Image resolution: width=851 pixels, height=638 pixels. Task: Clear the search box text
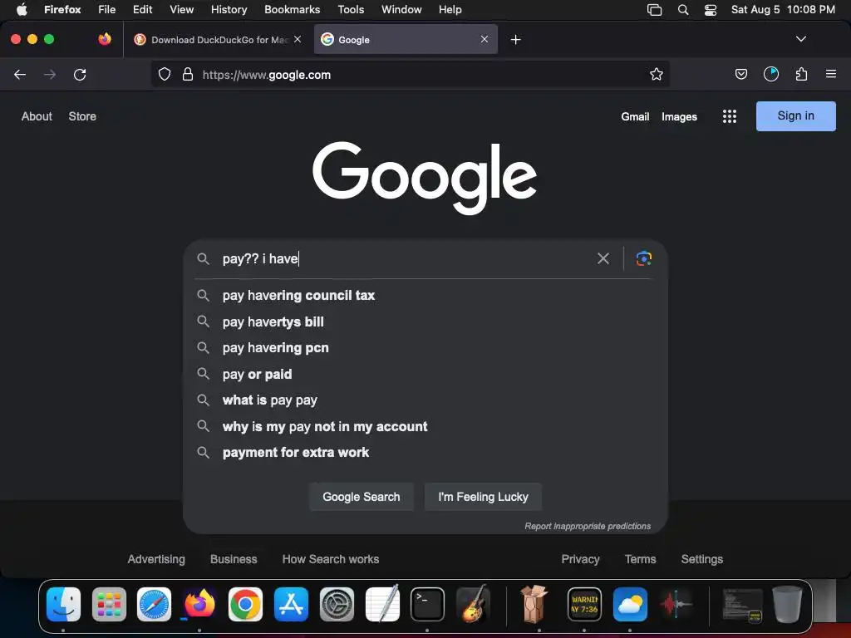click(x=603, y=258)
